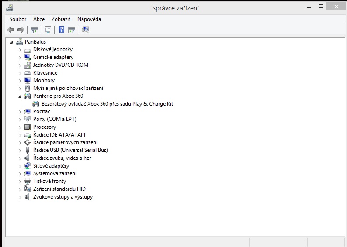Open the Zobrazit menu
Viewport: 347px width, 247px height.
[x=61, y=19]
